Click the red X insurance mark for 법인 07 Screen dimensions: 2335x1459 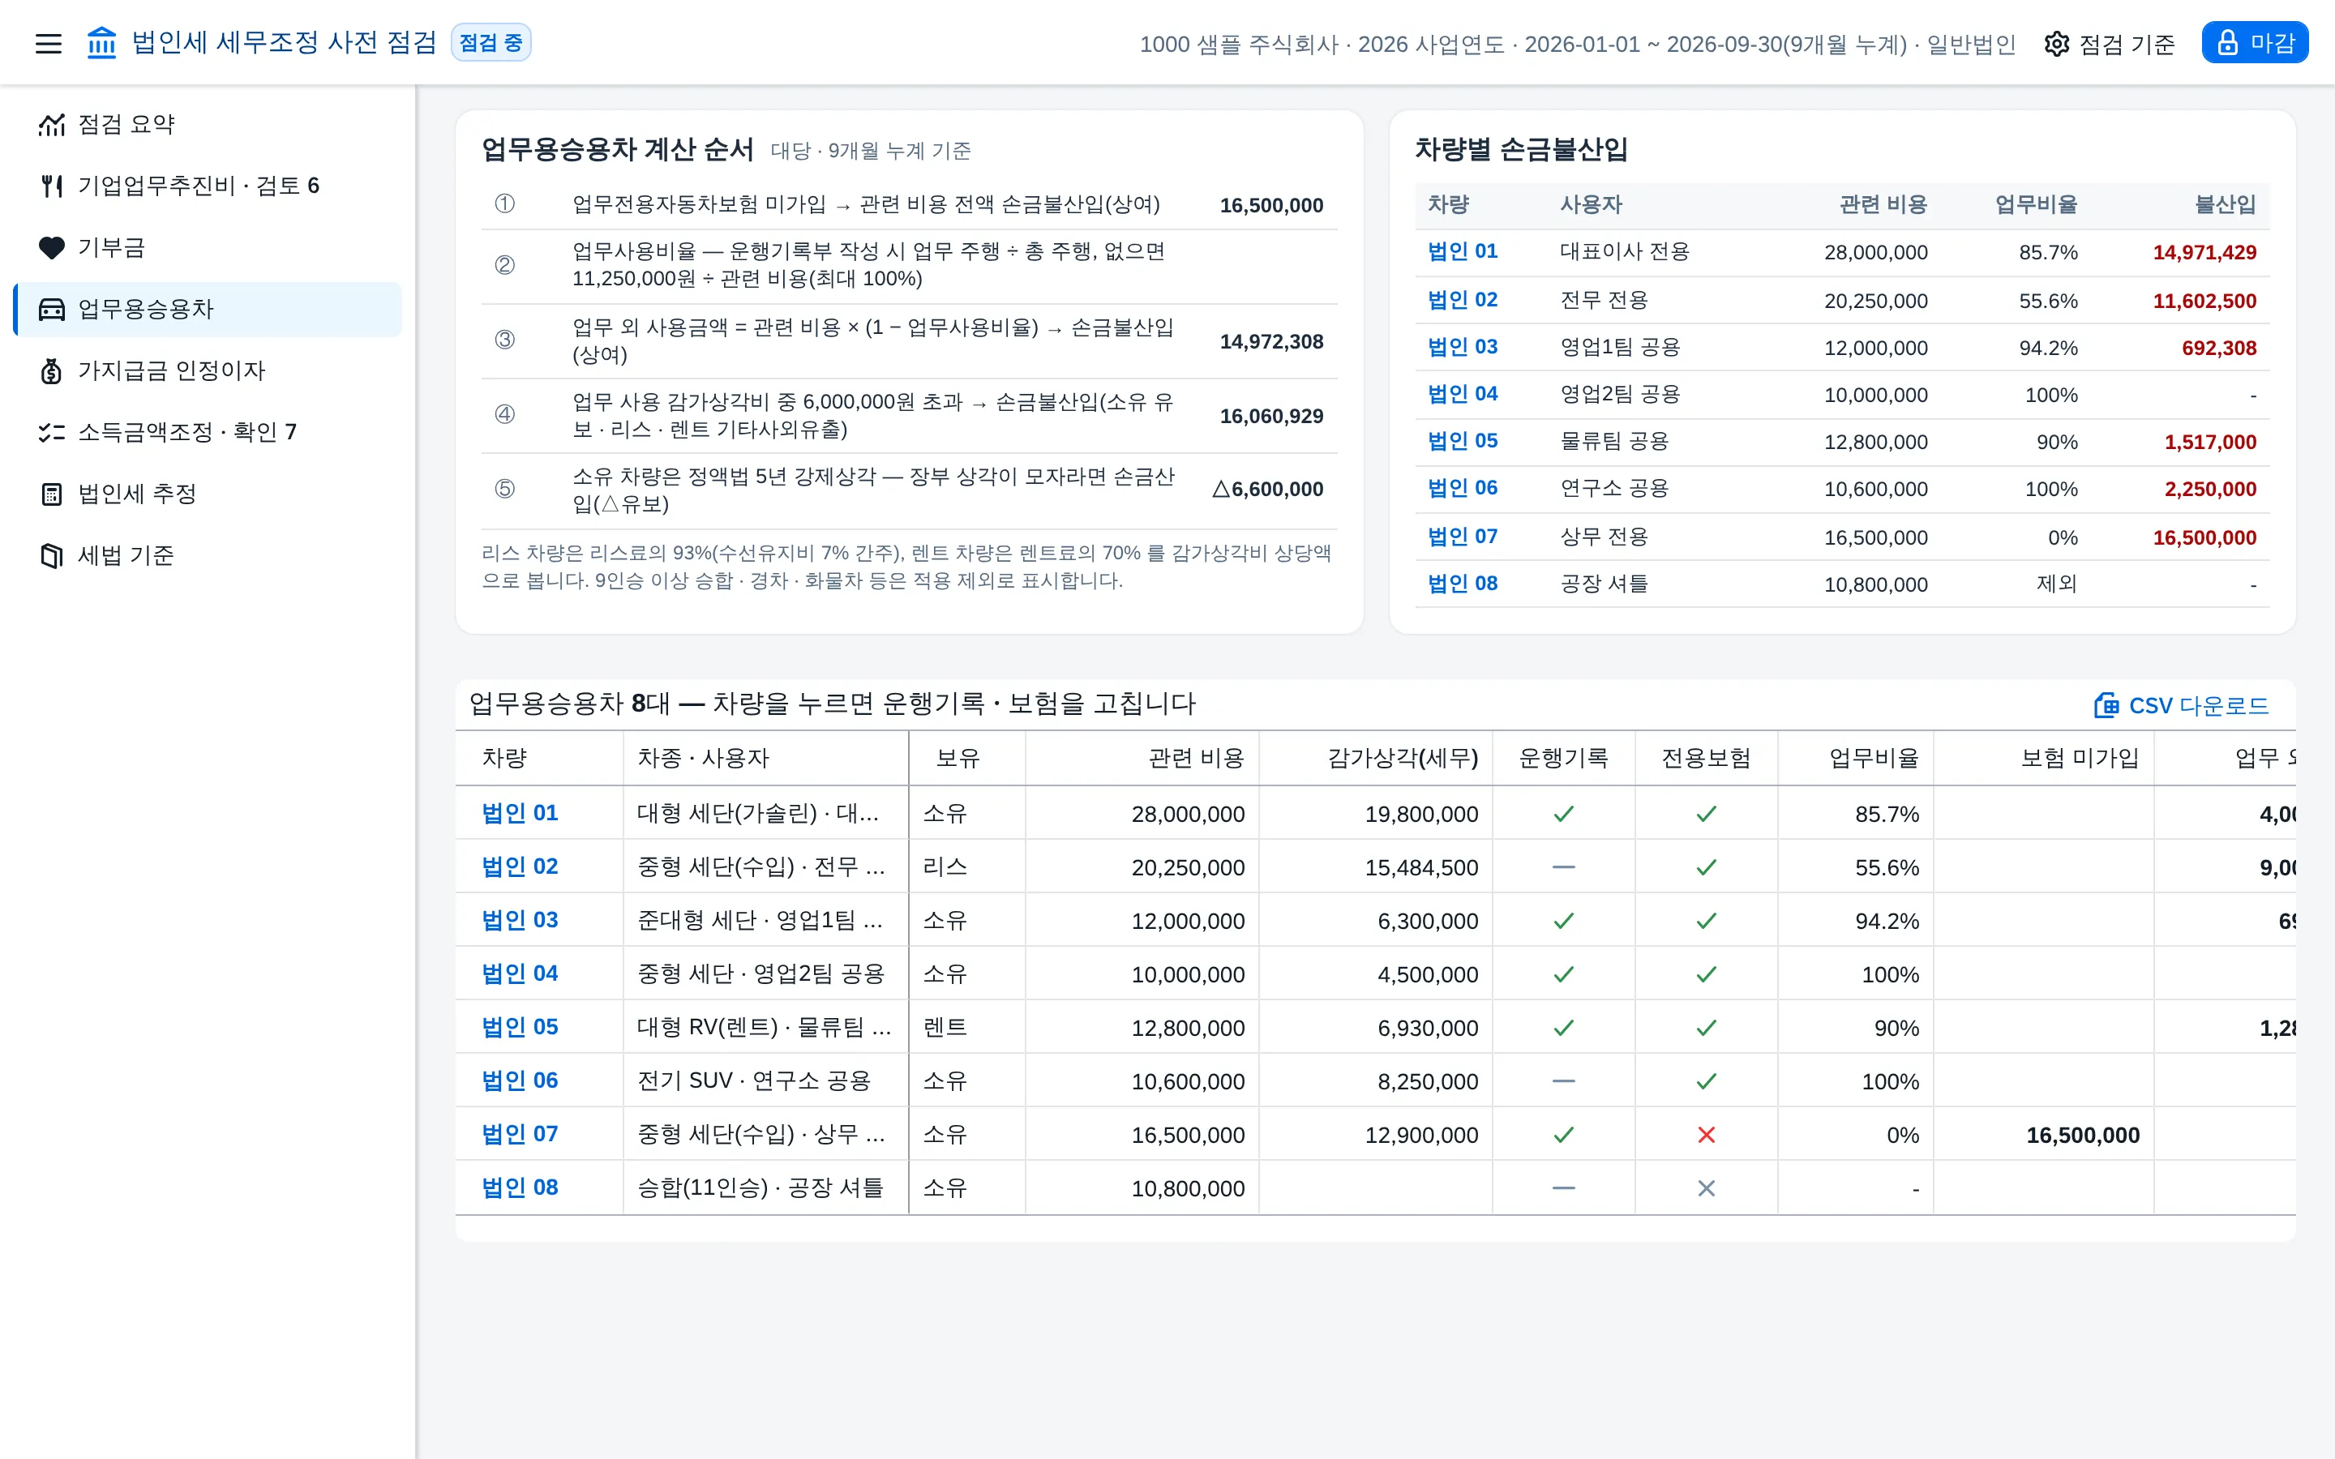(1706, 1135)
